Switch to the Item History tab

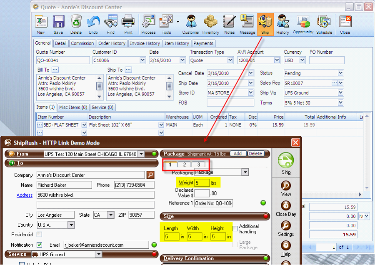(x=177, y=43)
